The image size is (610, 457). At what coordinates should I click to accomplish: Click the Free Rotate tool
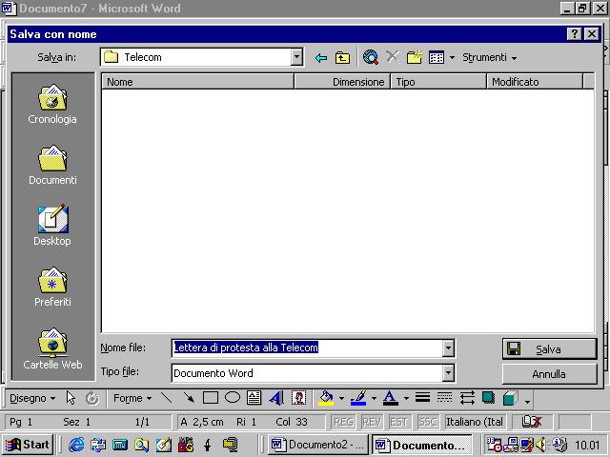point(92,398)
